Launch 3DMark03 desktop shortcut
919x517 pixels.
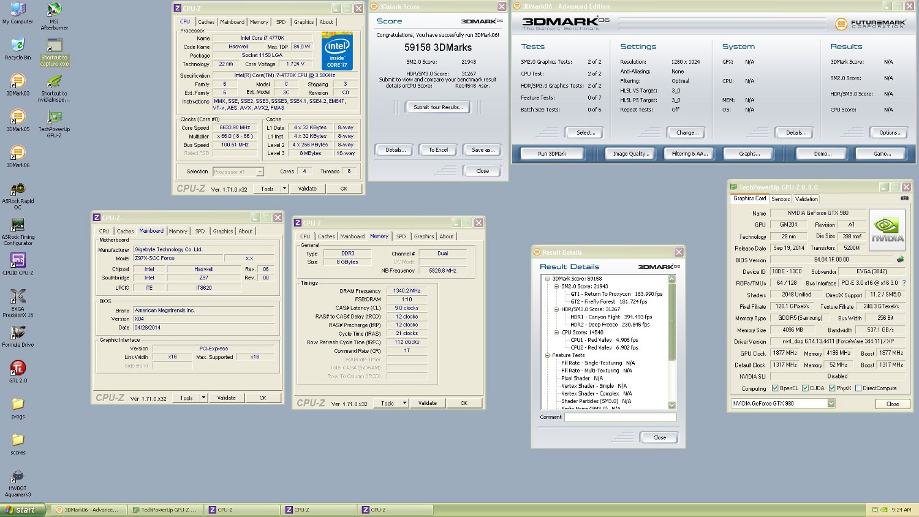(18, 85)
